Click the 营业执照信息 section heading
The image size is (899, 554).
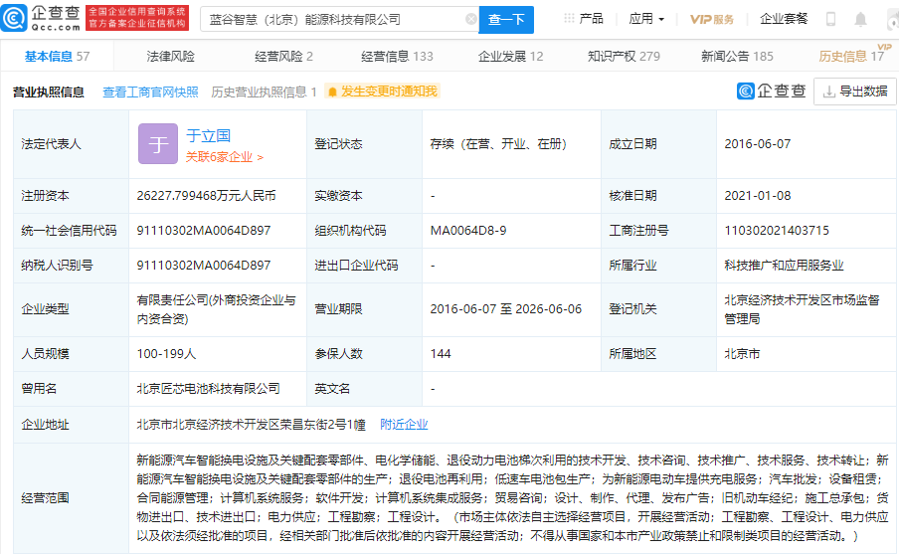coord(48,92)
